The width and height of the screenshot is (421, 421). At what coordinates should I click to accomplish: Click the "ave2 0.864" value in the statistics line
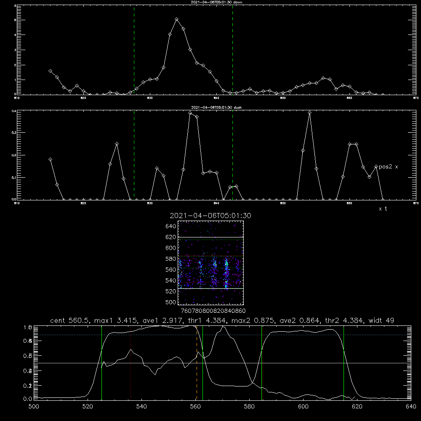tap(299, 320)
